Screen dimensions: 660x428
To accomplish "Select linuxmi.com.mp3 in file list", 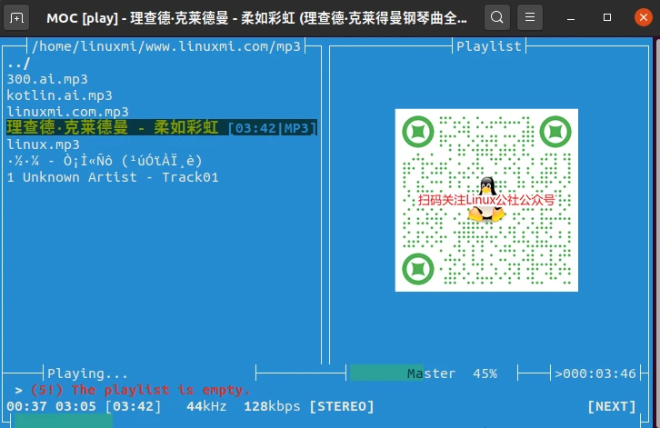I will (68, 112).
